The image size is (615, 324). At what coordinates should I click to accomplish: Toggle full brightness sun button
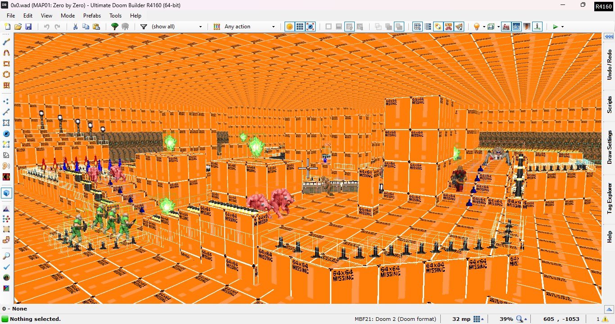click(x=289, y=27)
